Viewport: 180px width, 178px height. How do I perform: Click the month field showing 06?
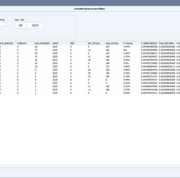[x=21, y=25]
